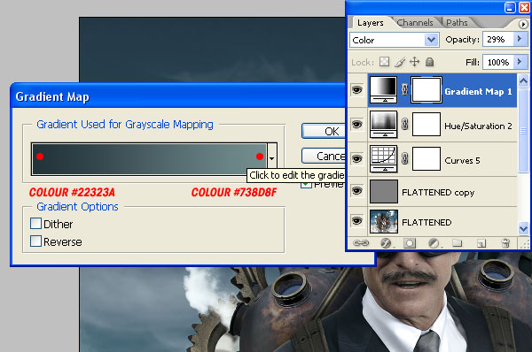Click the lock image pixels brush icon
The height and width of the screenshot is (352, 532).
pyautogui.click(x=400, y=62)
